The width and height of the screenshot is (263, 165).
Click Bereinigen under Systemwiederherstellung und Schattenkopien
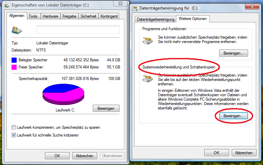[233, 116]
